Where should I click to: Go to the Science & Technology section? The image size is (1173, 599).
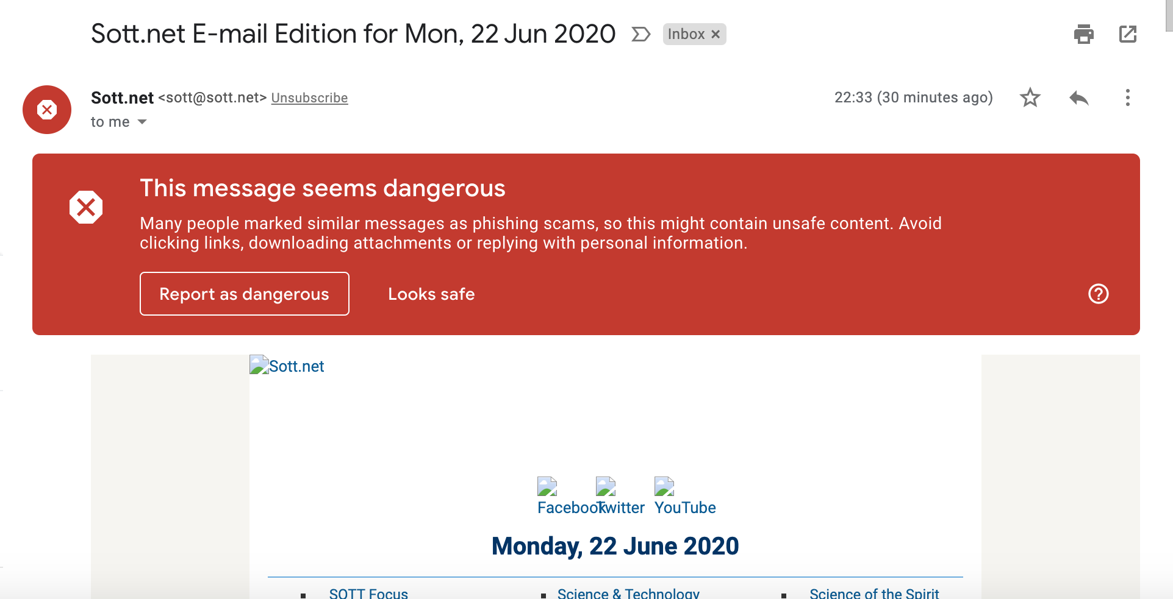[628, 593]
